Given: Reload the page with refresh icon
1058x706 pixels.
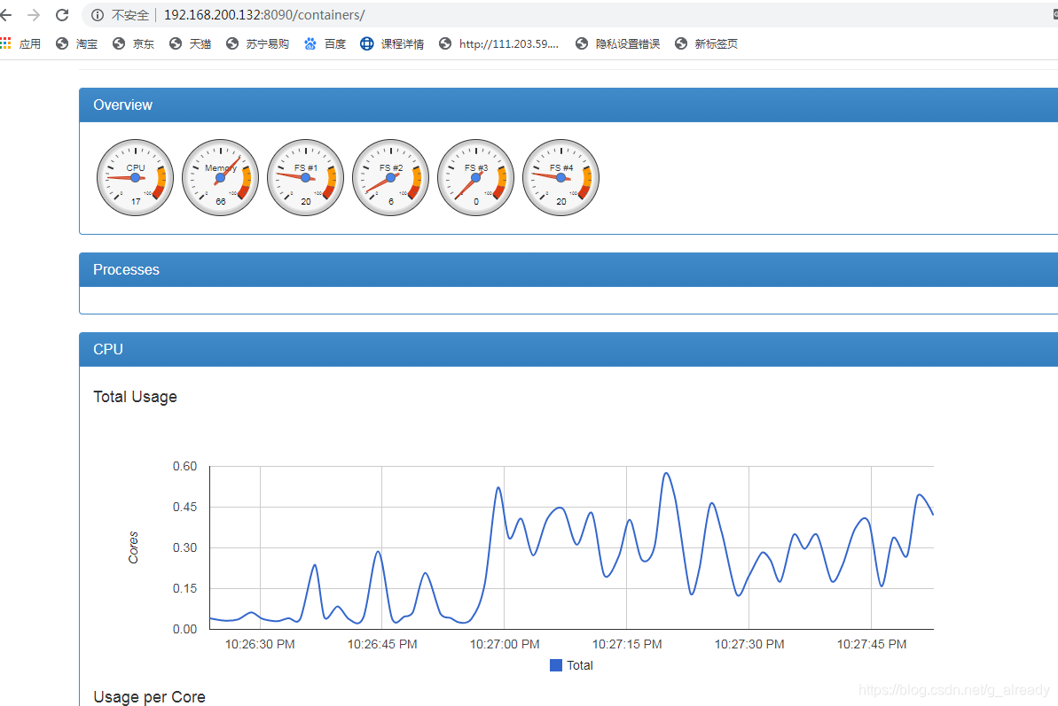Looking at the screenshot, I should 62,15.
